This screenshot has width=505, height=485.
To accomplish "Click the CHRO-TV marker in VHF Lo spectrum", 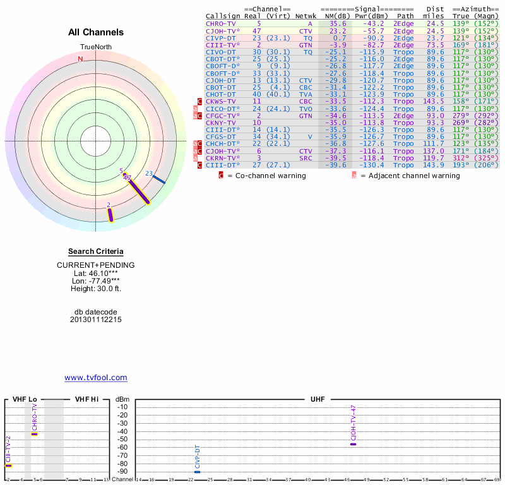I will click(x=35, y=434).
